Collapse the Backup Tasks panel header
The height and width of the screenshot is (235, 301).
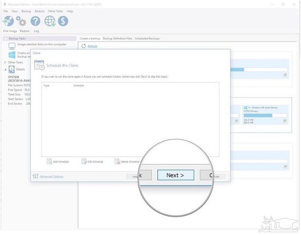[6, 38]
